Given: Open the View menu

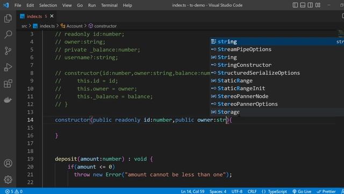Looking at the screenshot, I should tap(67, 5).
